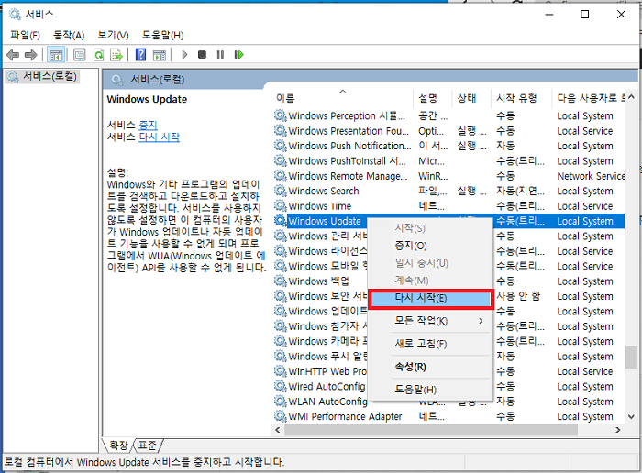642x473 pixels.
Task: Click the gear icon for Windows 백업
Action: pos(280,281)
